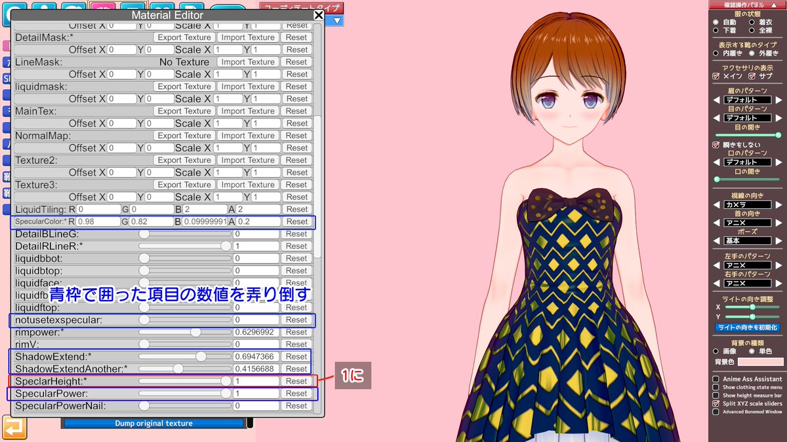Adjust light direction X slider
Screen dimensions: 787x442
[x=753, y=306]
